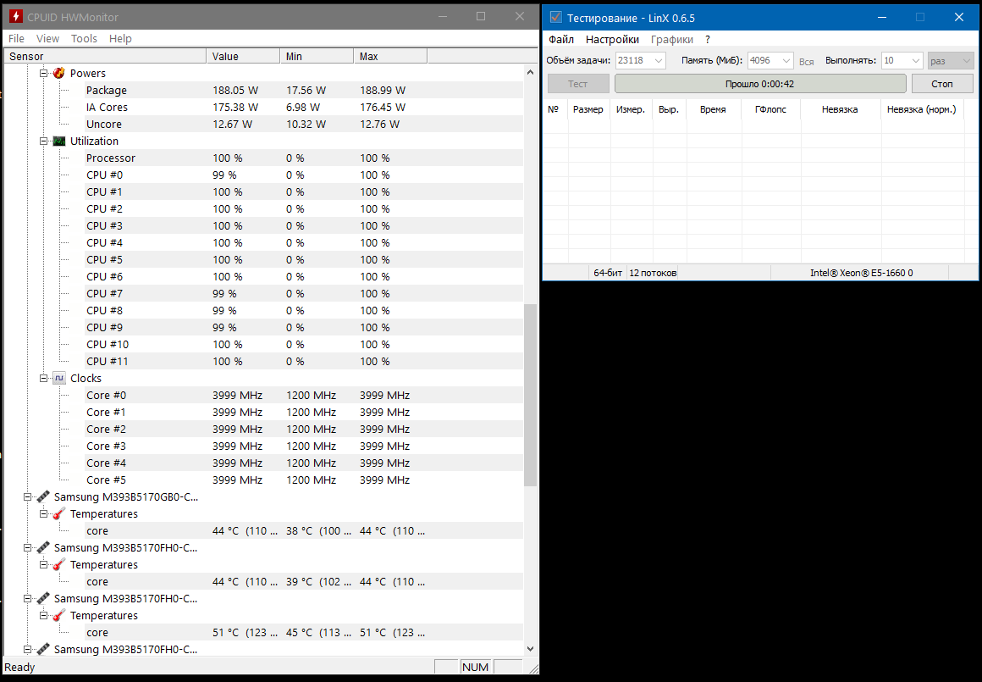Open the Файл menu in LinX

pyautogui.click(x=561, y=40)
